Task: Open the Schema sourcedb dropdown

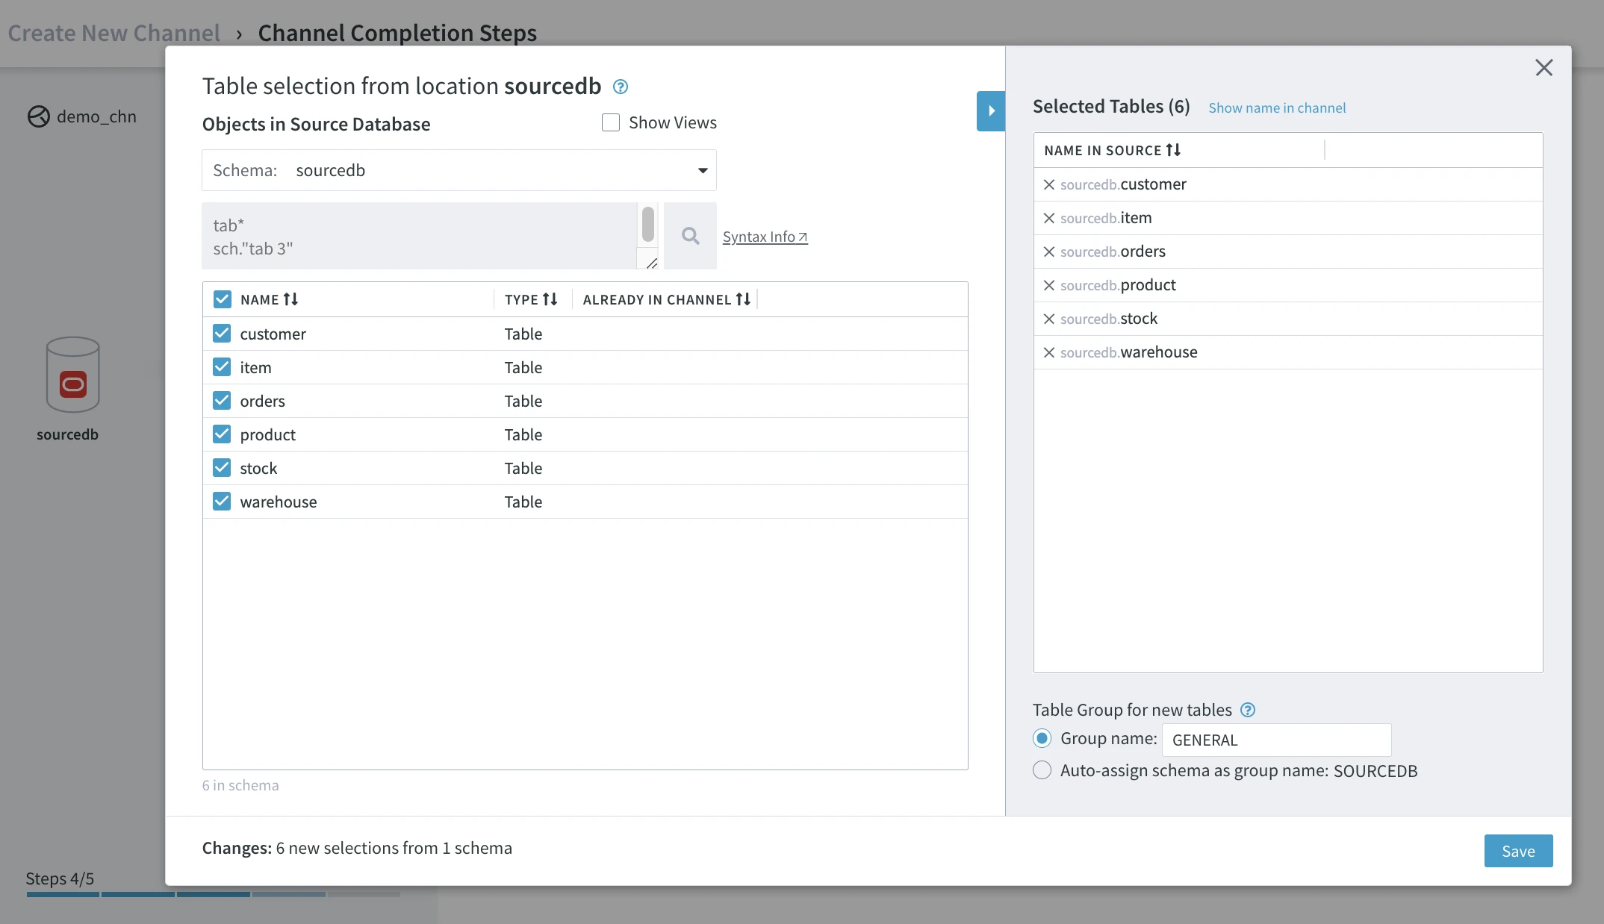Action: (701, 170)
